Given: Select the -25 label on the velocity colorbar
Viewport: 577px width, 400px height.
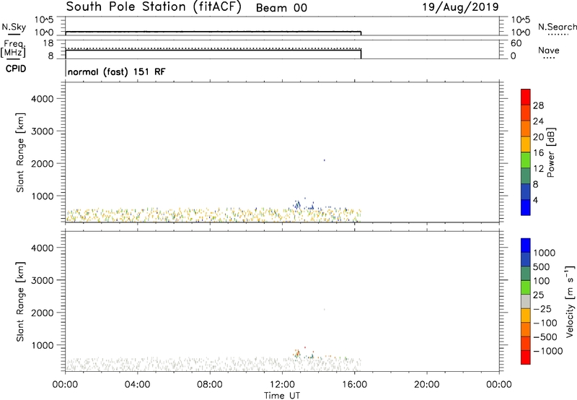Looking at the screenshot, I should pyautogui.click(x=542, y=309).
